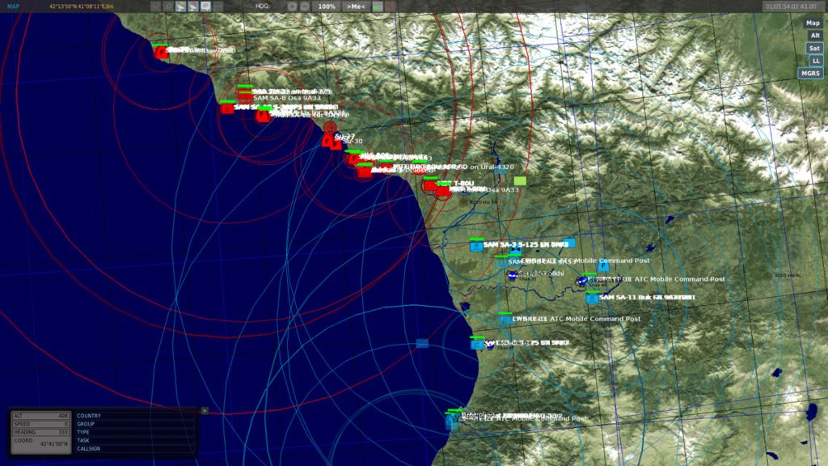The width and height of the screenshot is (828, 466).
Task: Click the COUNTRY row in info panel
Action: coord(135,416)
